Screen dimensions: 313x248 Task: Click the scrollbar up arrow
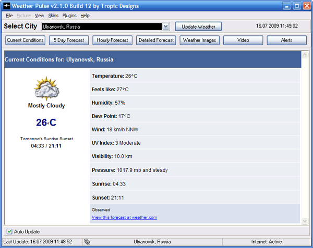pos(305,55)
